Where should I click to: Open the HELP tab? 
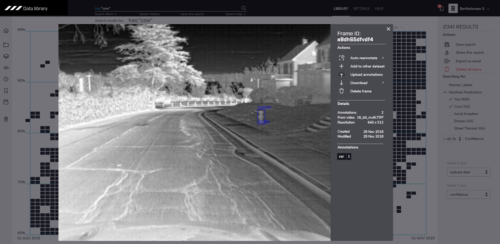pyautogui.click(x=379, y=9)
